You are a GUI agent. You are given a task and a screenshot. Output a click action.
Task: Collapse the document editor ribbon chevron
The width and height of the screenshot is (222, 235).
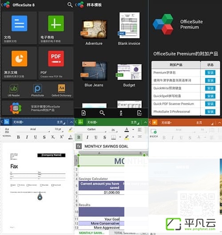pos(71,122)
